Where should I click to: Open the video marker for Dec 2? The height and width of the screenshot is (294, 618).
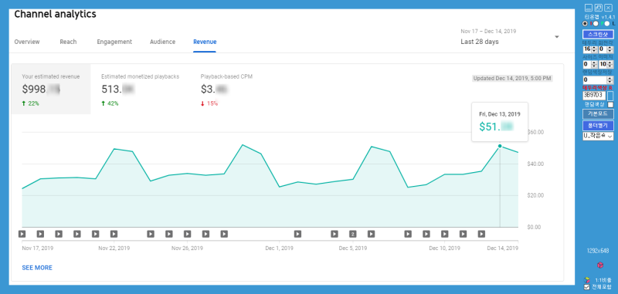297,234
